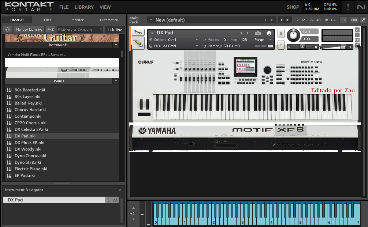
Task: Click the Tune knob
Action: 293,35
